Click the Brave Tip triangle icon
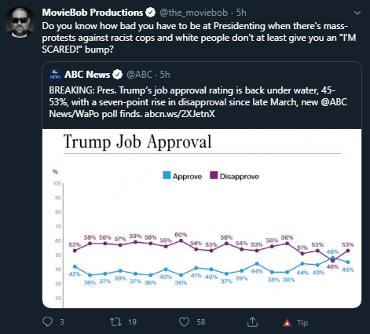This screenshot has width=370, height=334. click(x=288, y=323)
